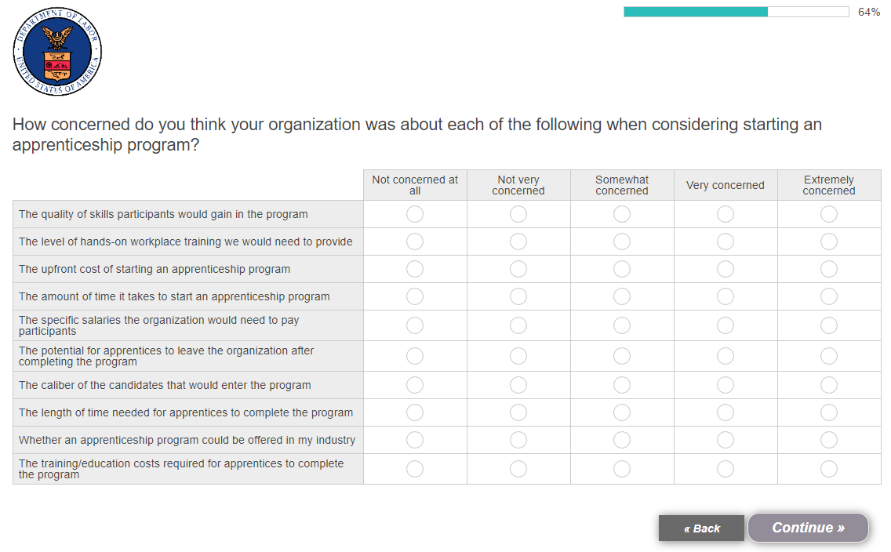891x552 pixels.
Task: Mark apprentices leaving as 'Very concerned'
Action: point(726,356)
